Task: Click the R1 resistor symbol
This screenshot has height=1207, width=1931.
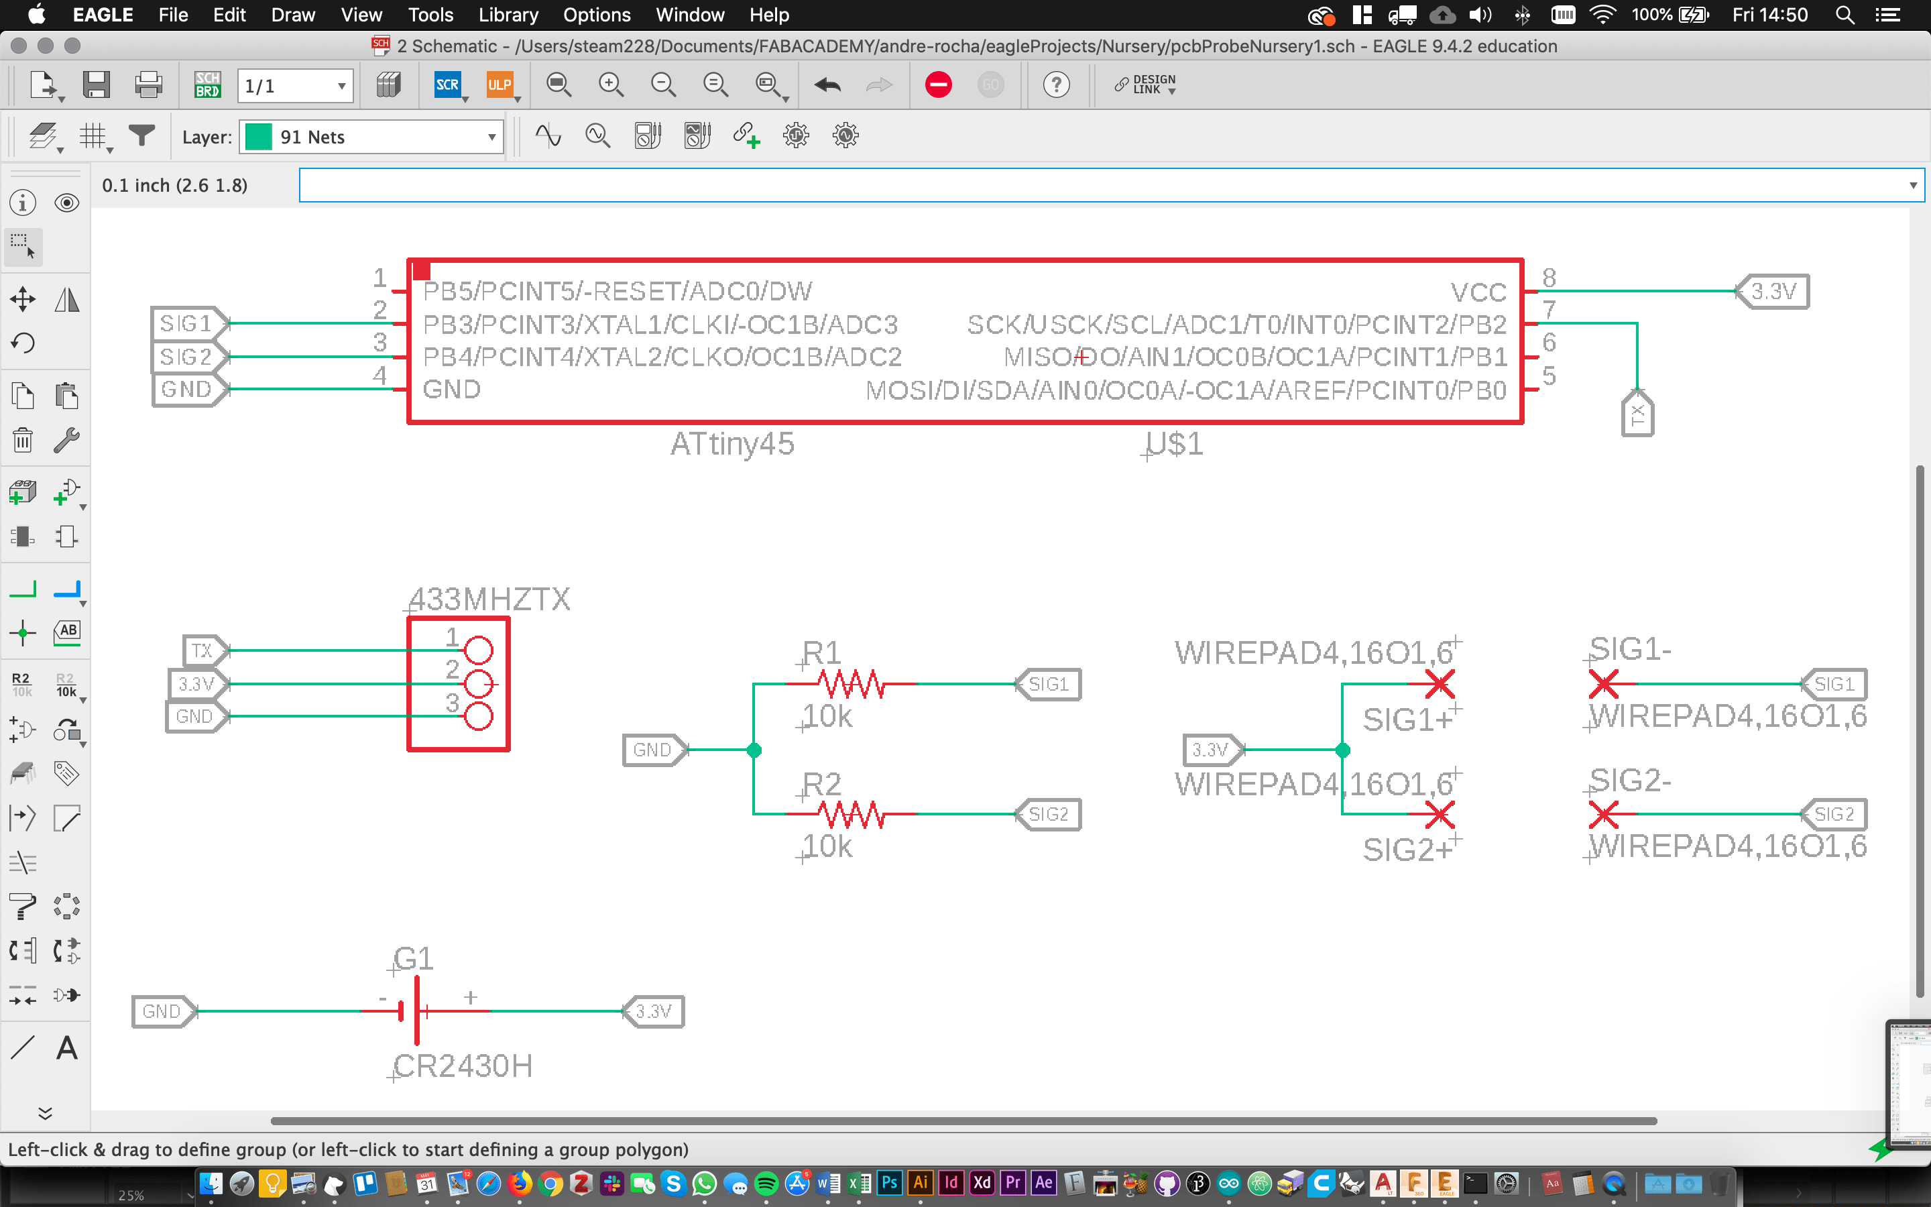Action: tap(852, 684)
